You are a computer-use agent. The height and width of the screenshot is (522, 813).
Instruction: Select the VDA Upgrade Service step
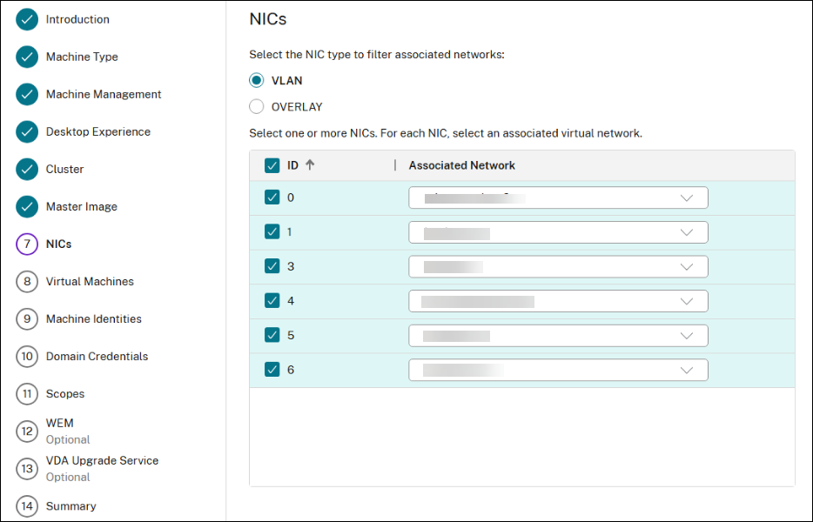click(102, 460)
